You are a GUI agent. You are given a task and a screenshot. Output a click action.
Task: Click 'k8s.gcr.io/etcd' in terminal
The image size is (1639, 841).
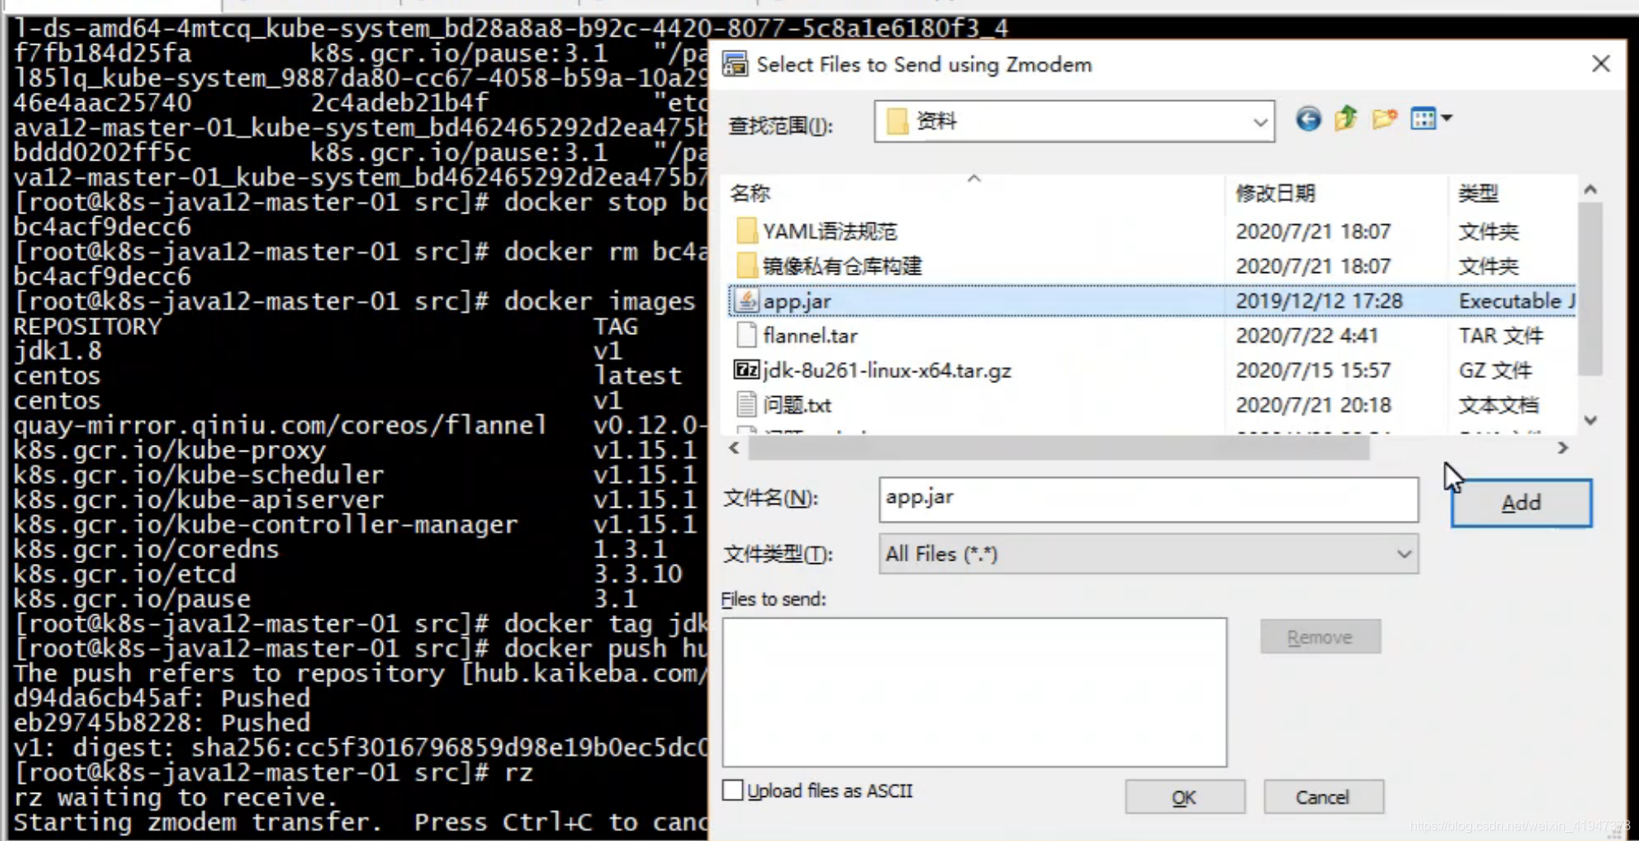coord(124,574)
